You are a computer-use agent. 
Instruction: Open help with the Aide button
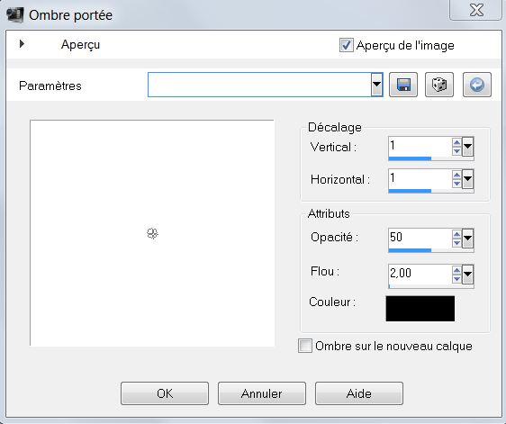[359, 393]
